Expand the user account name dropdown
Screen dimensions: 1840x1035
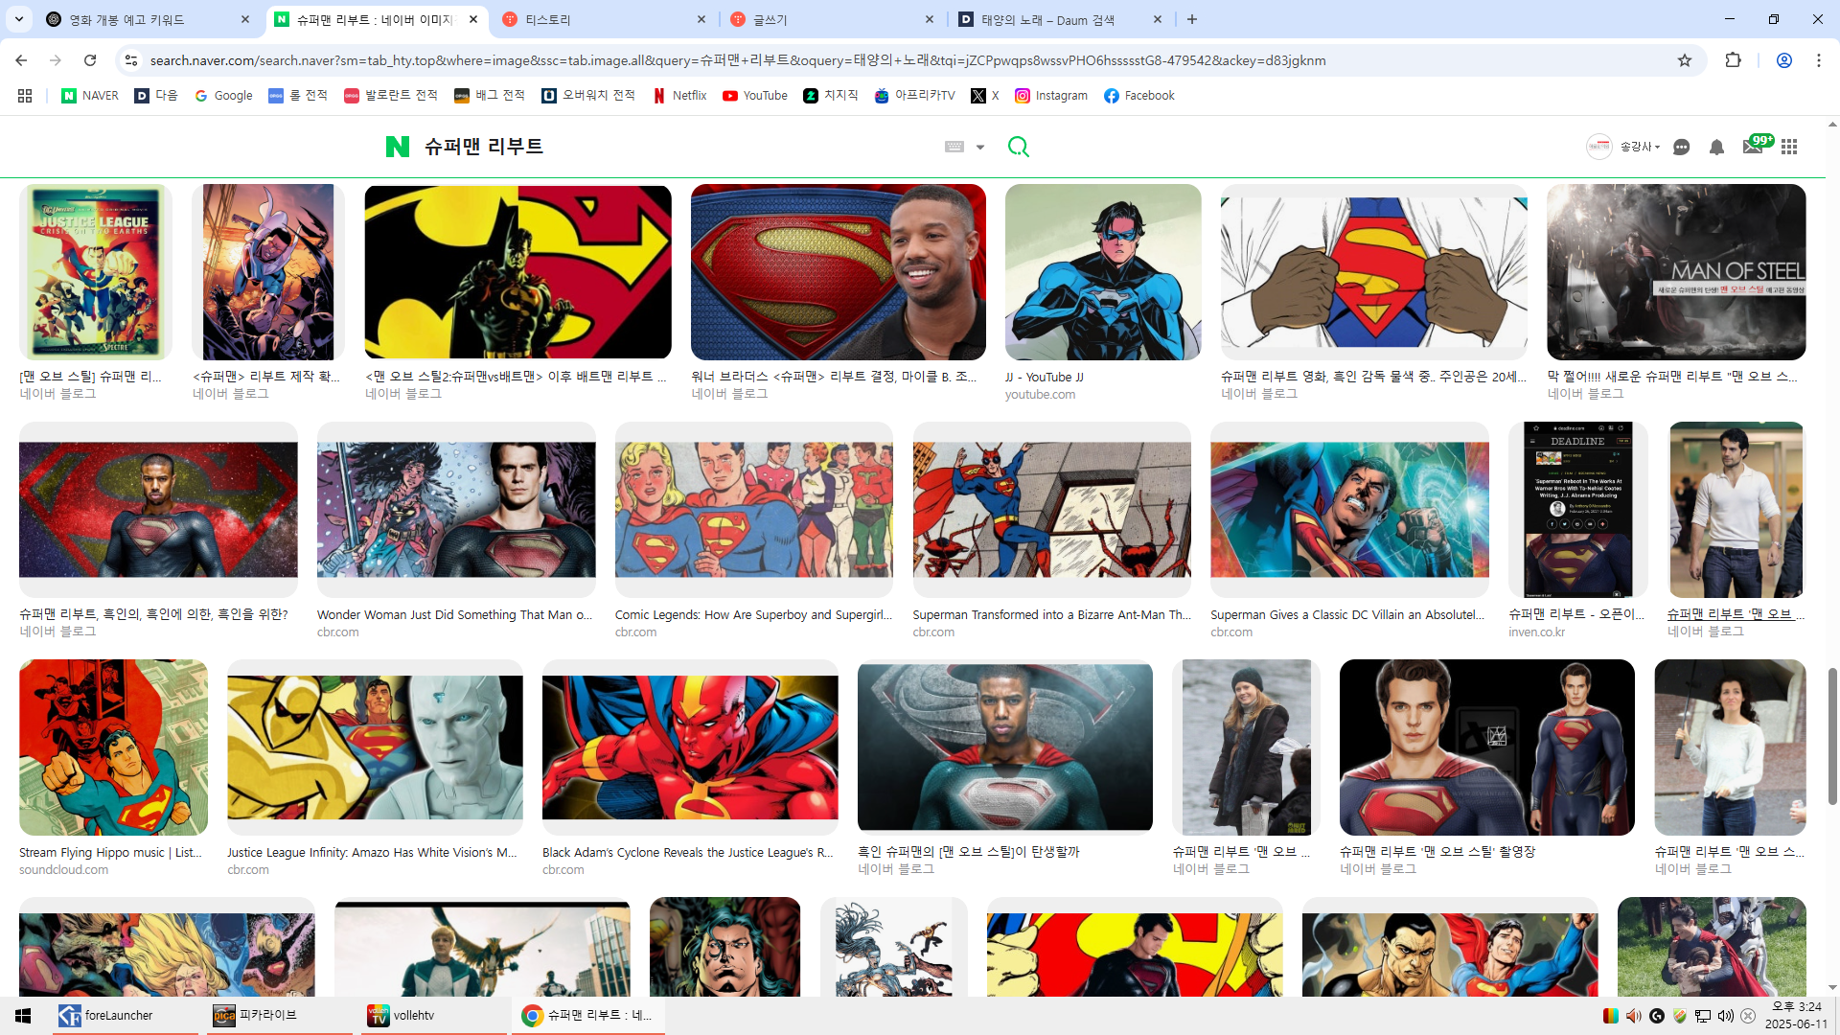click(x=1640, y=147)
